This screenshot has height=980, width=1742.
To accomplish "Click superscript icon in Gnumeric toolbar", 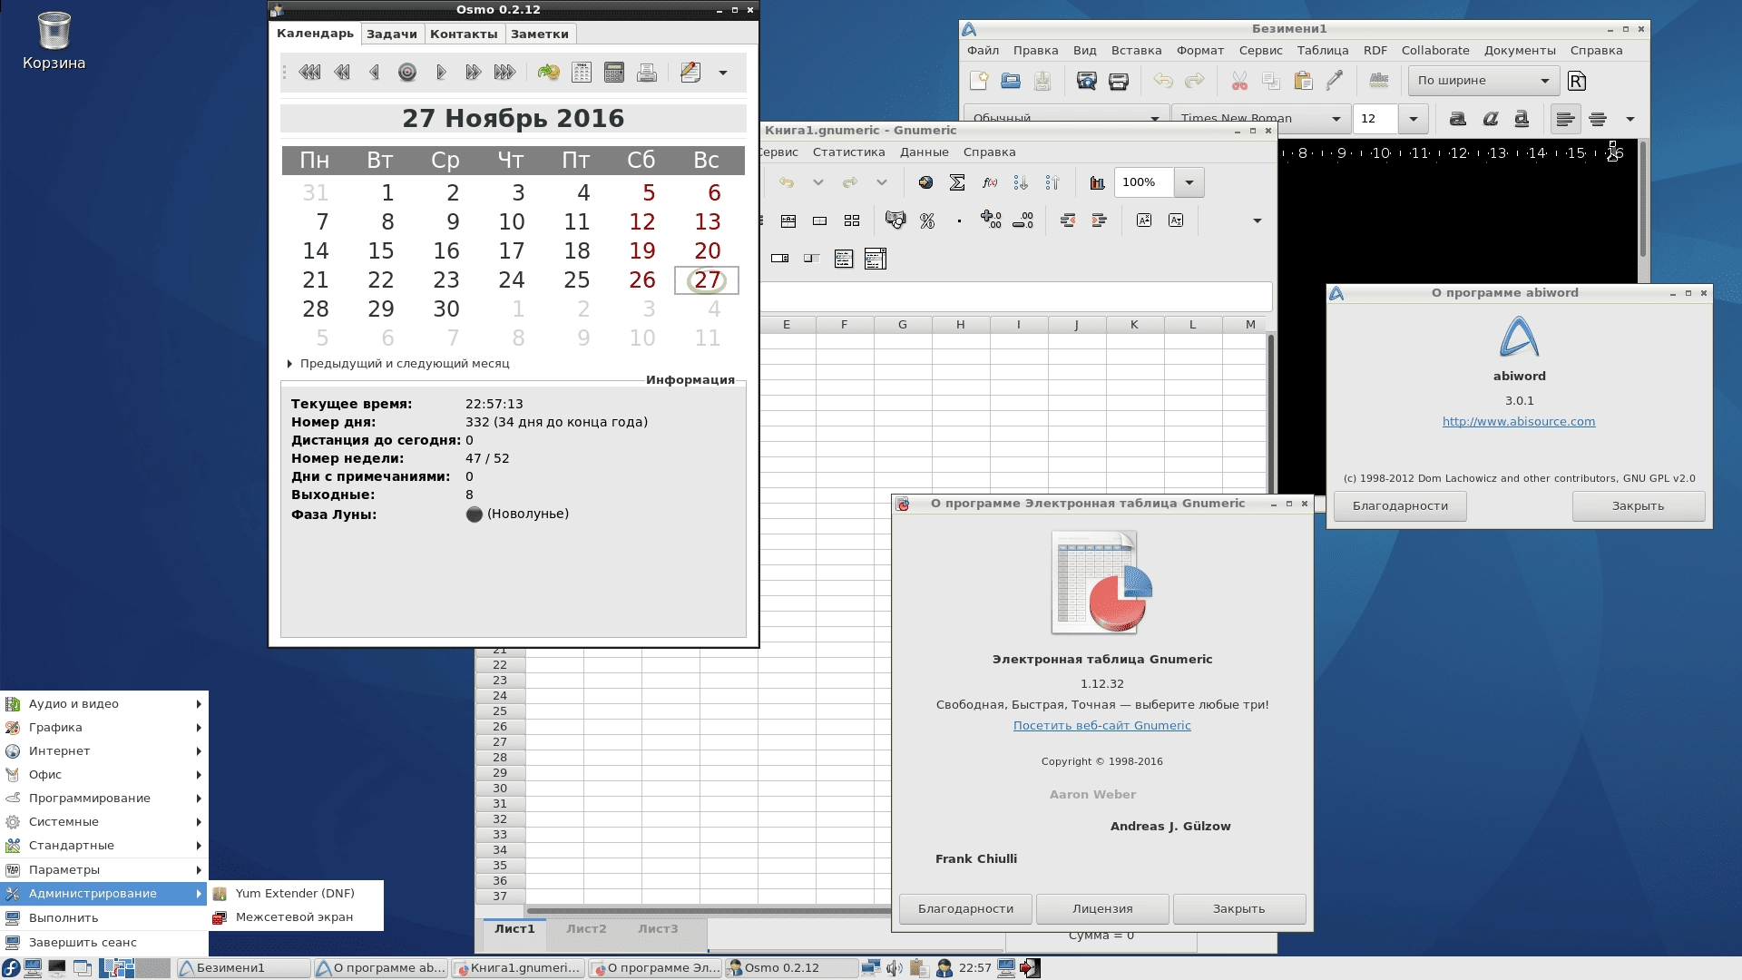I will 1144,220.
